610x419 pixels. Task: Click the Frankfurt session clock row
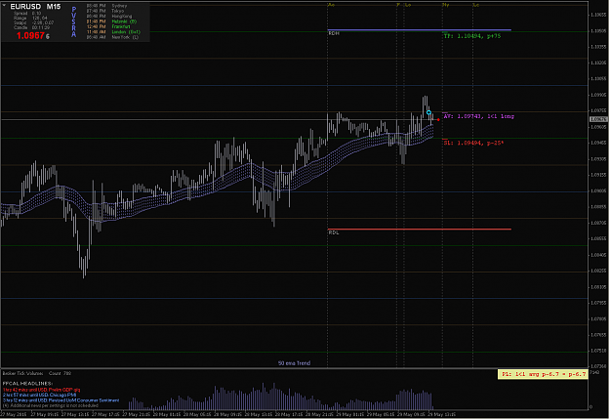108,26
